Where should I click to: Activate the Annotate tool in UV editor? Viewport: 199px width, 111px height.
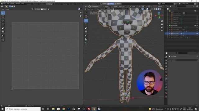(3, 36)
